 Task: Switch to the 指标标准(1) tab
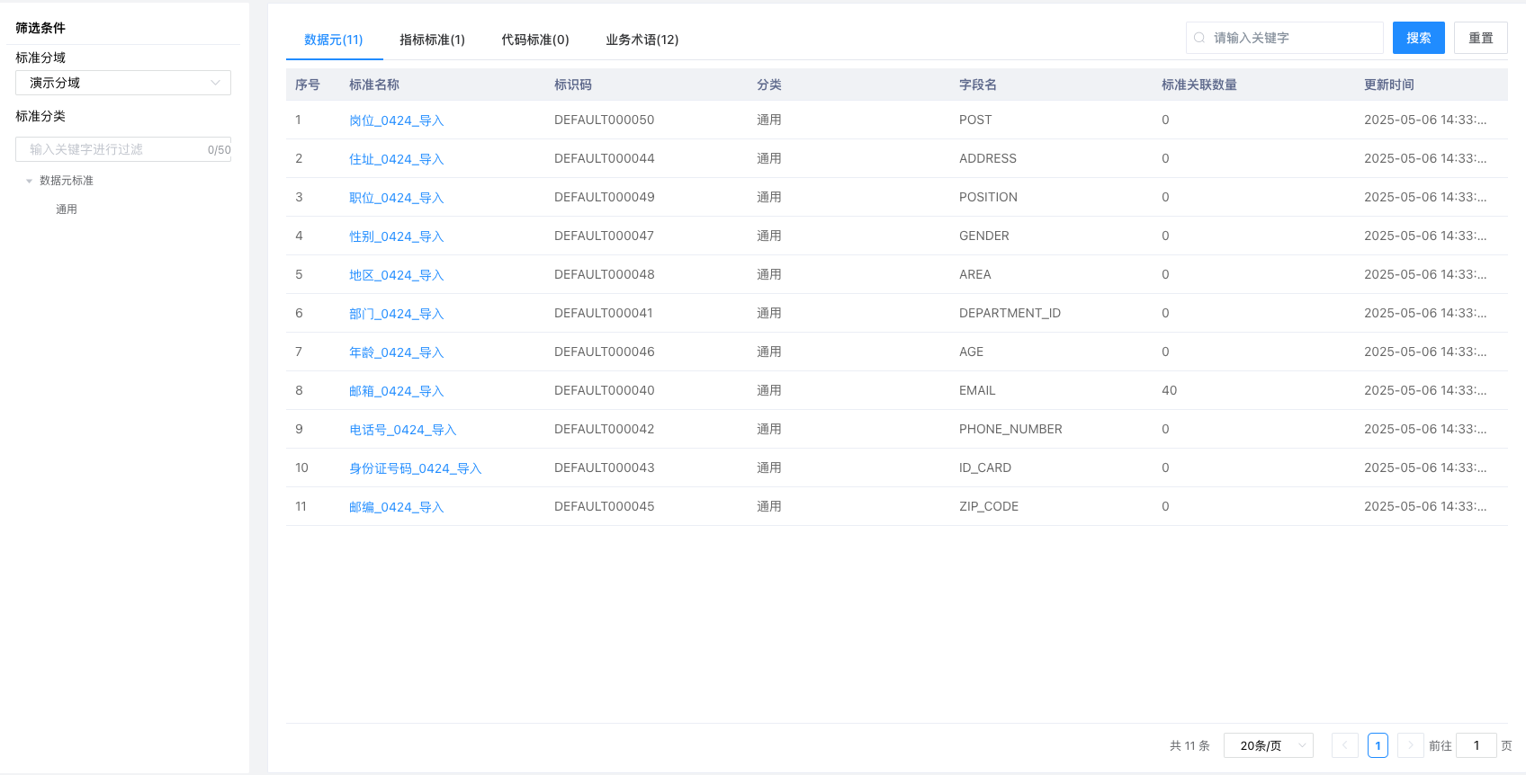pyautogui.click(x=432, y=40)
